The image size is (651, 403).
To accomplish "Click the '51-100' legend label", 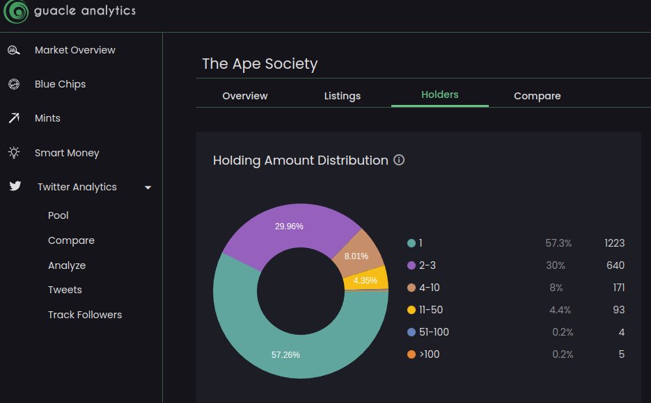I will [x=434, y=332].
